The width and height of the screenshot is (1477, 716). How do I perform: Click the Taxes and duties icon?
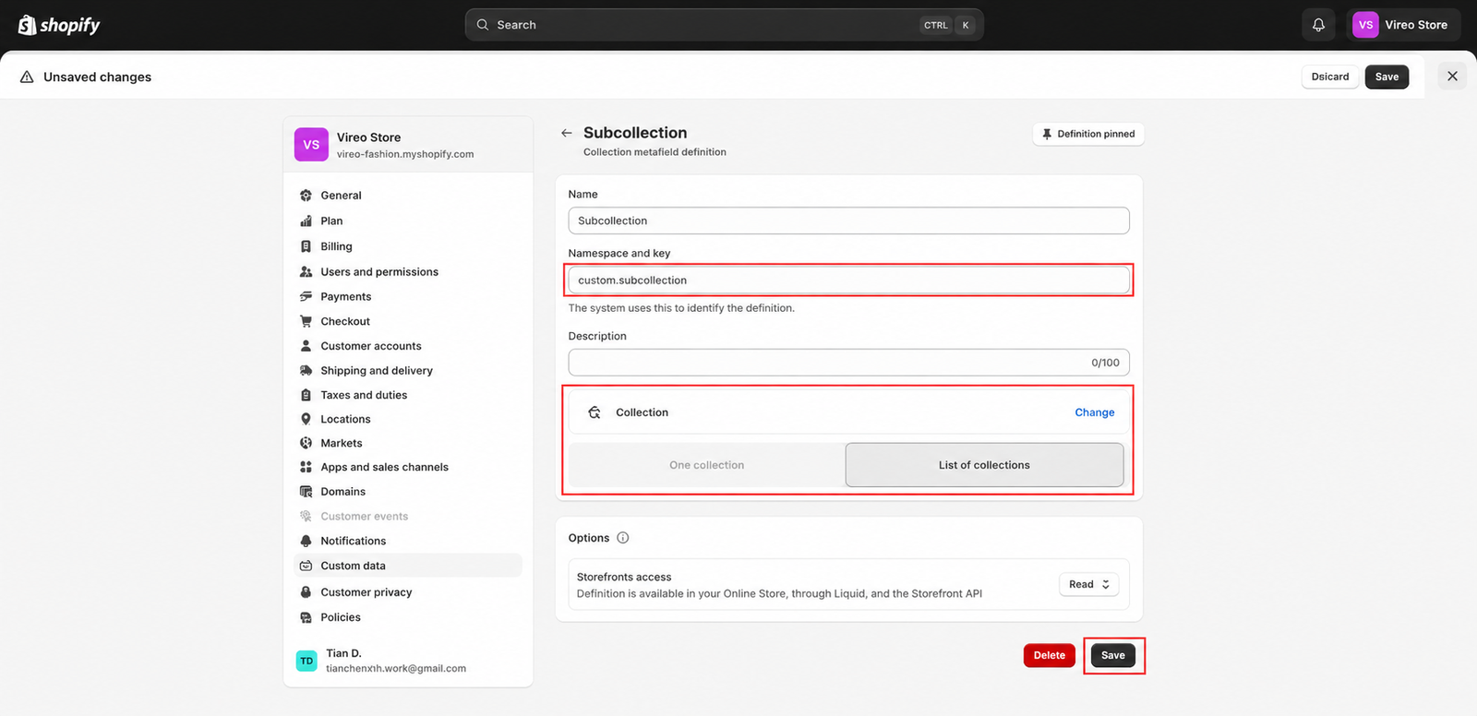(x=306, y=395)
